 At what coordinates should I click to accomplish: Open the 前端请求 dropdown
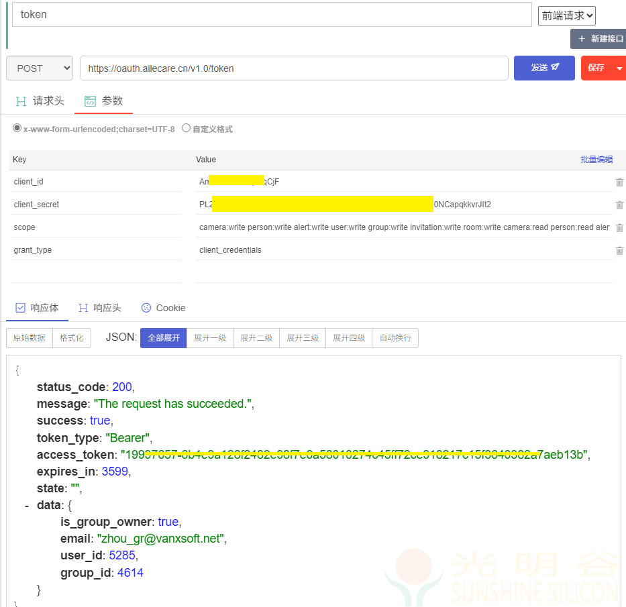click(x=566, y=13)
